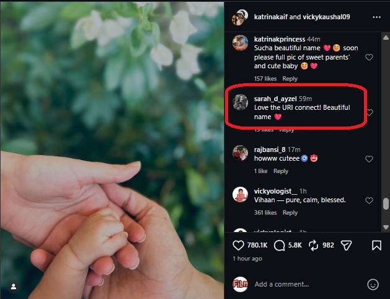Reply to katrinakprincess comment

tap(290, 79)
